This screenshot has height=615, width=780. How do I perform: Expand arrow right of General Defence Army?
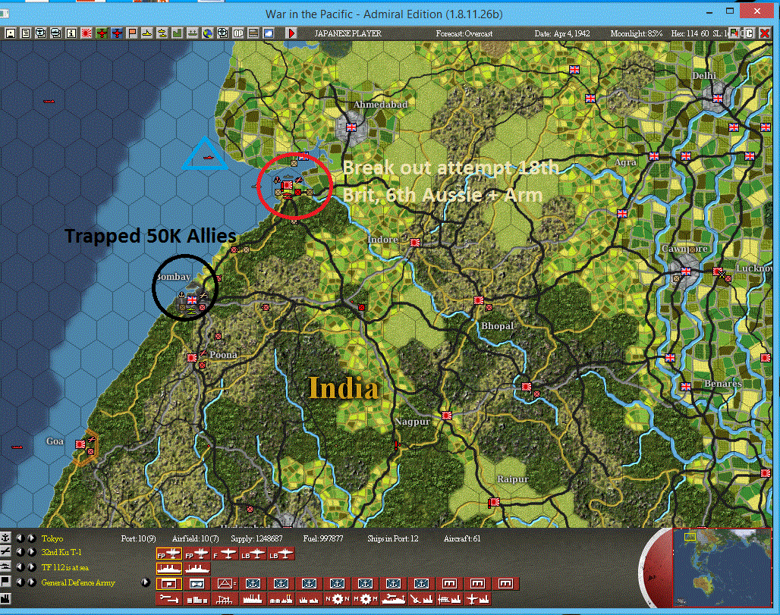146,582
